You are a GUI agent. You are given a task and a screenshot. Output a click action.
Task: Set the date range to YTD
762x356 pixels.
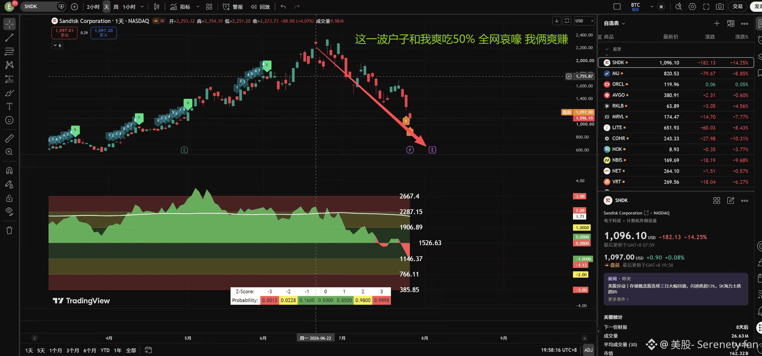(x=105, y=350)
